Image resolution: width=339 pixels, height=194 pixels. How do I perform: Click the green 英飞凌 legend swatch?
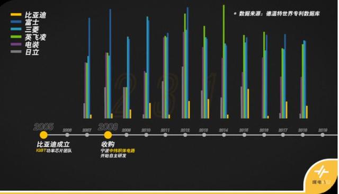pyautogui.click(x=16, y=37)
